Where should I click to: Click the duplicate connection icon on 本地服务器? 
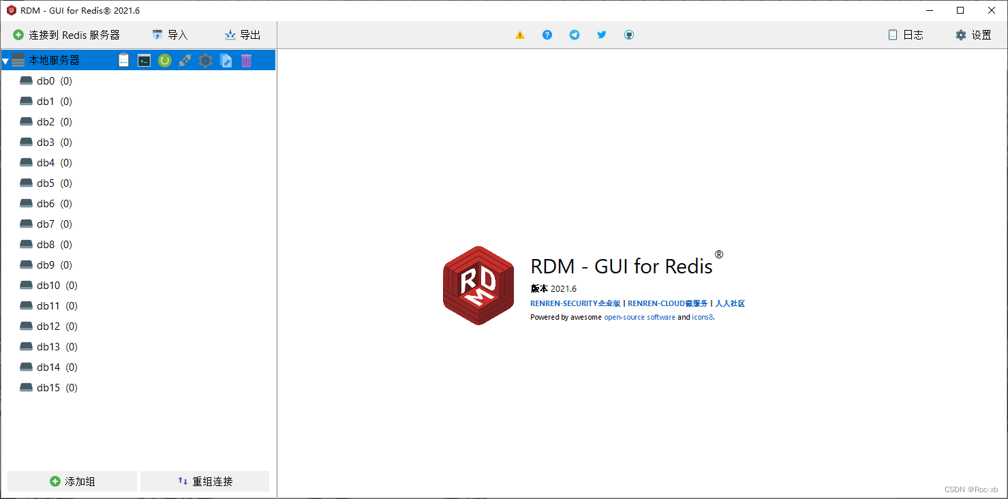pos(226,61)
